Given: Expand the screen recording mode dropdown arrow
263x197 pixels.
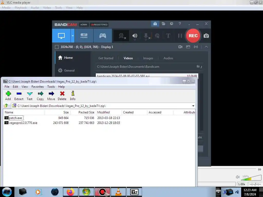Looking at the screenshot, I should (73, 36).
